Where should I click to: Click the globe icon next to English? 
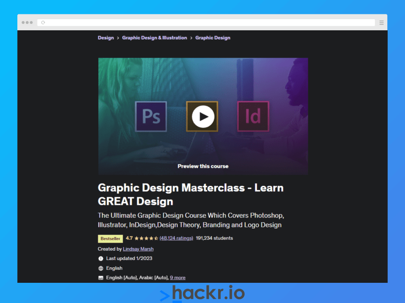(x=100, y=268)
